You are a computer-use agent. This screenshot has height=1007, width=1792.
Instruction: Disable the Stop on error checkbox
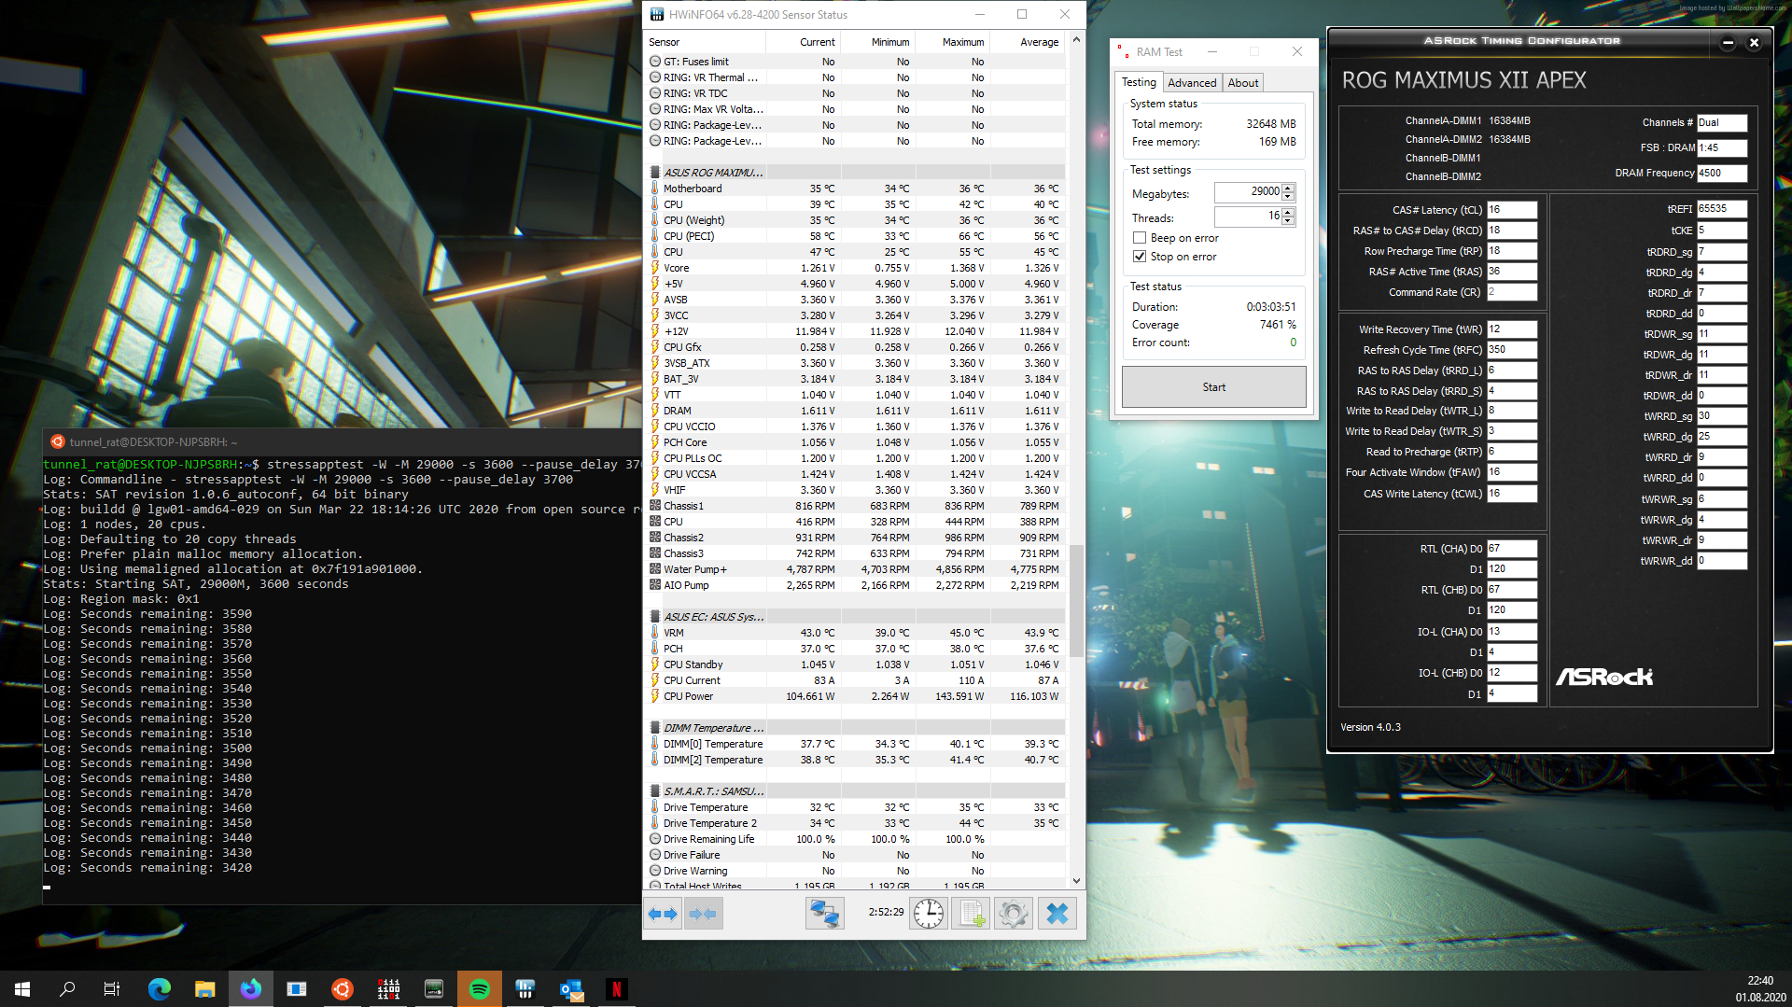click(1140, 257)
